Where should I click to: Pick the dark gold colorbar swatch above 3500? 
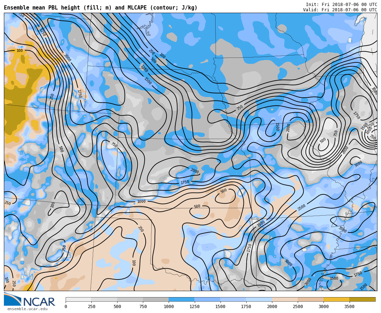pyautogui.click(x=362, y=299)
